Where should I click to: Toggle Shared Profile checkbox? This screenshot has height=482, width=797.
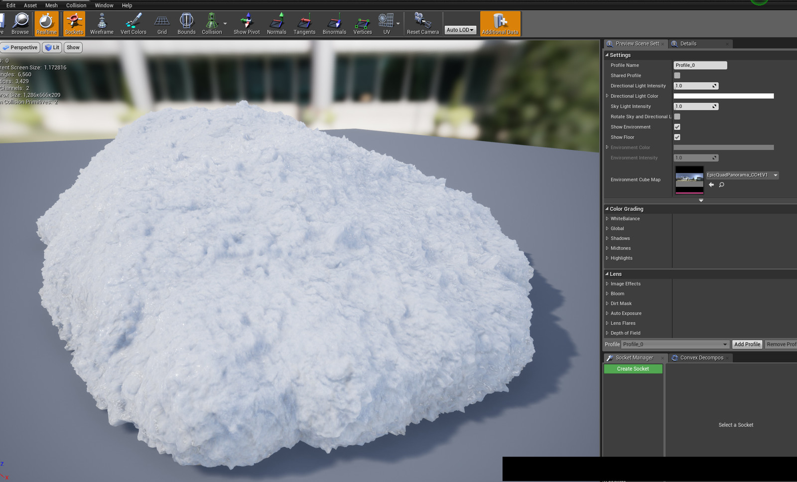point(677,75)
